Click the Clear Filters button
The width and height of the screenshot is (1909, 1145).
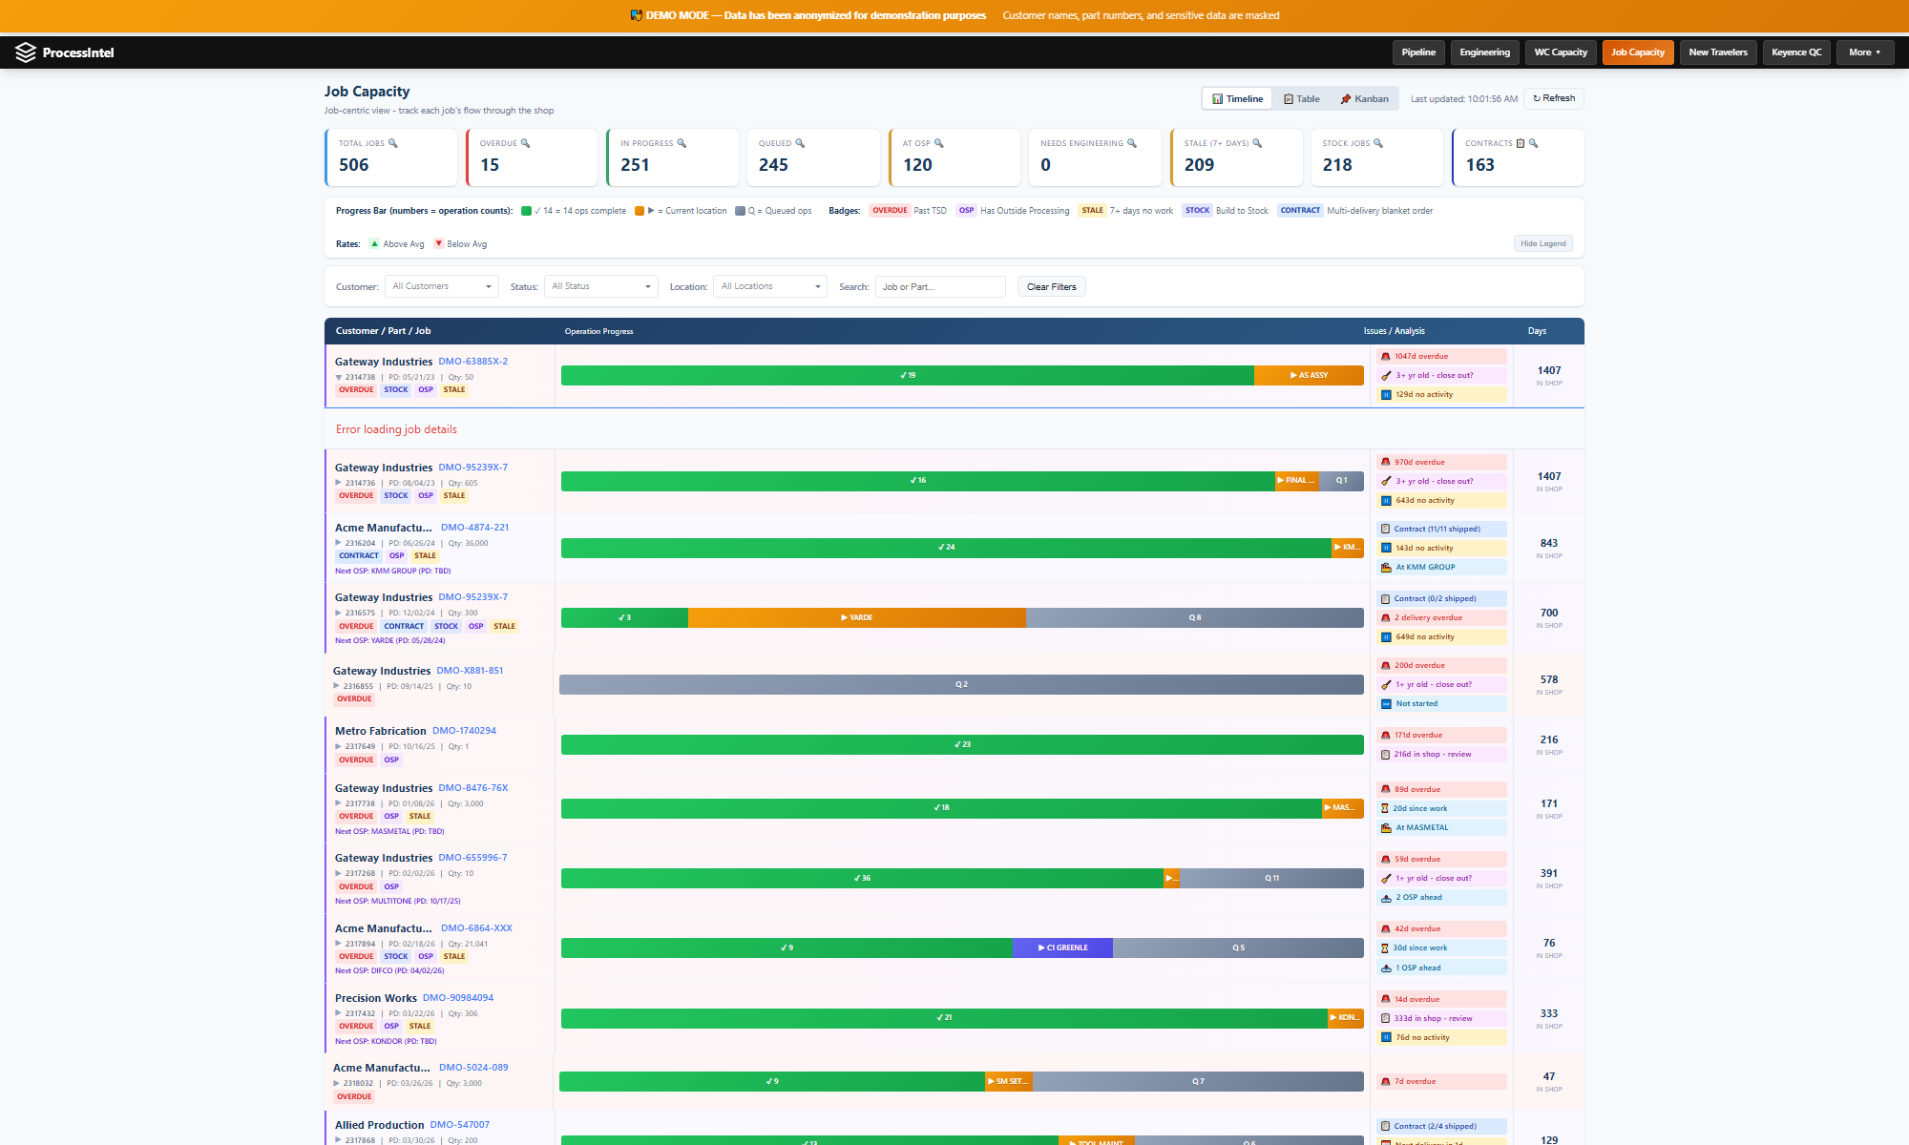(x=1051, y=286)
